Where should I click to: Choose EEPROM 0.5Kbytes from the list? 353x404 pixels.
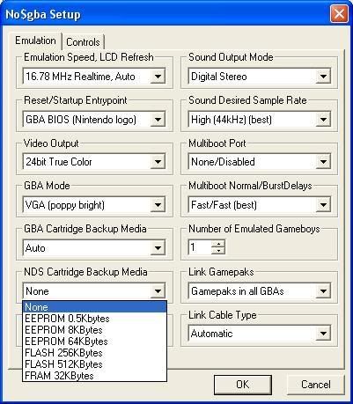tap(94, 319)
